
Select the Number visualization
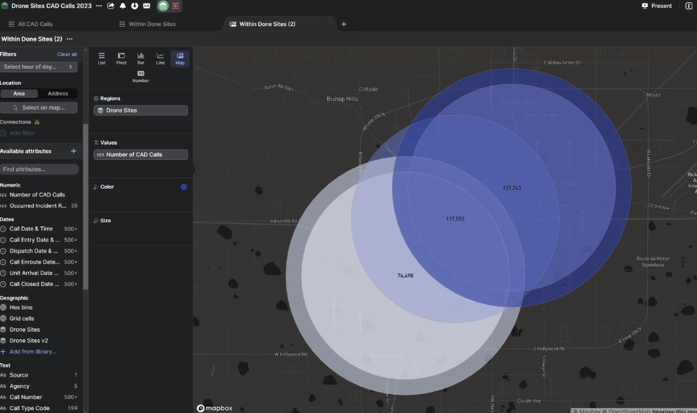[x=140, y=76]
